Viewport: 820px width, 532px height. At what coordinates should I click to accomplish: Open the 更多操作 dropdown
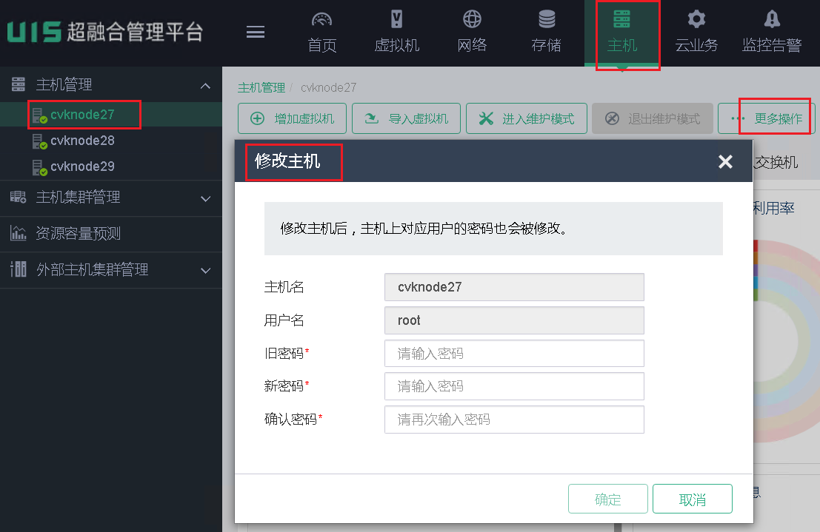pos(766,118)
